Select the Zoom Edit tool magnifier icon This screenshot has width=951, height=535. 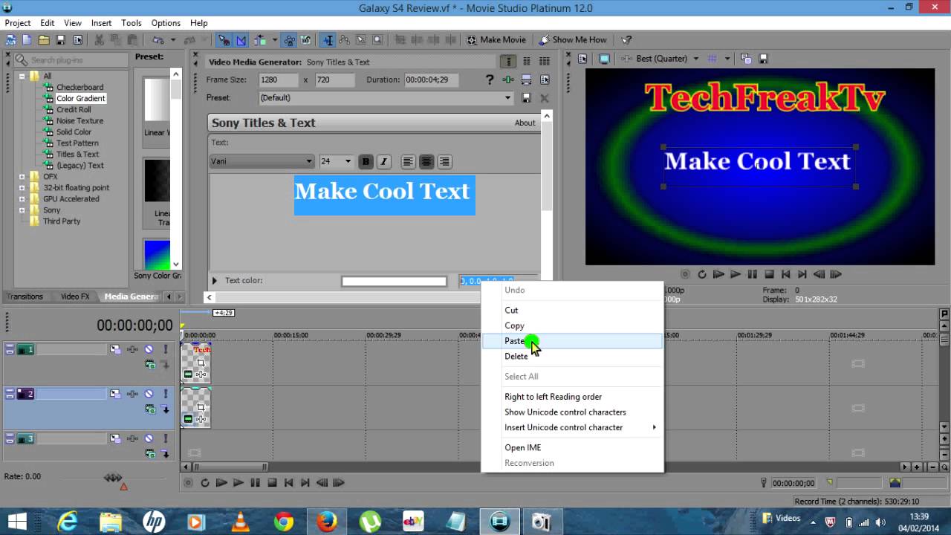click(377, 39)
